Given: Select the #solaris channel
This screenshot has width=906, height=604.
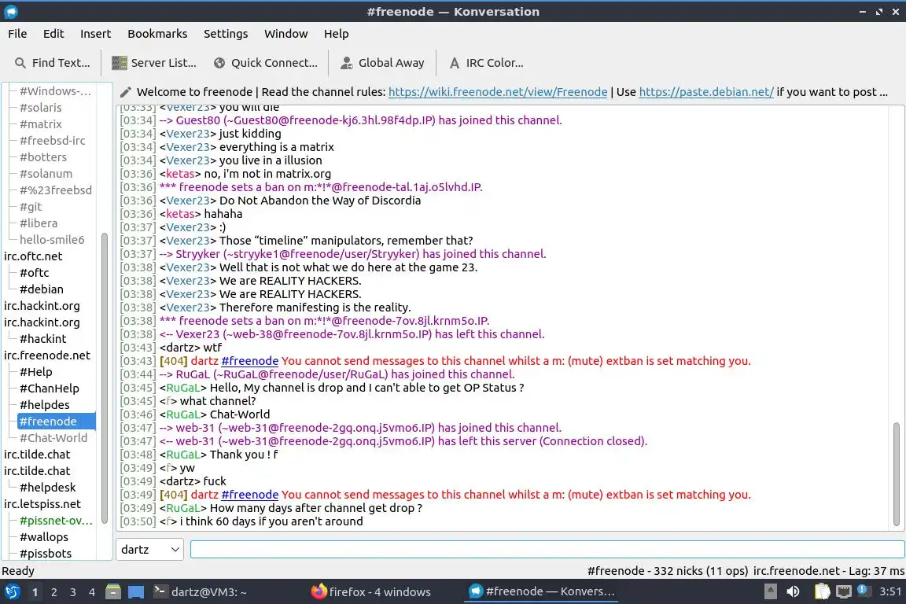Looking at the screenshot, I should point(40,108).
